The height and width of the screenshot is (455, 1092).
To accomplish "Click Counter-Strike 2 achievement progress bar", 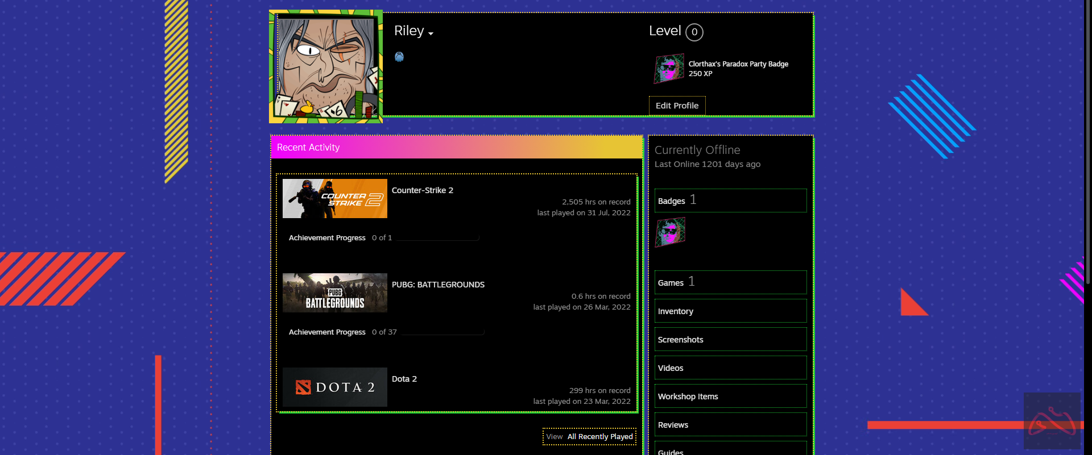I will (438, 239).
